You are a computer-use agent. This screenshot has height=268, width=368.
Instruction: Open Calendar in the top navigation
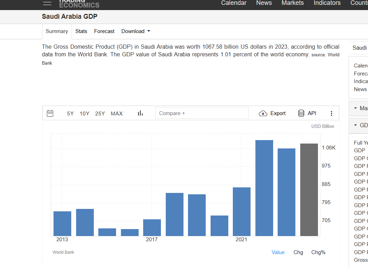pyautogui.click(x=234, y=3)
